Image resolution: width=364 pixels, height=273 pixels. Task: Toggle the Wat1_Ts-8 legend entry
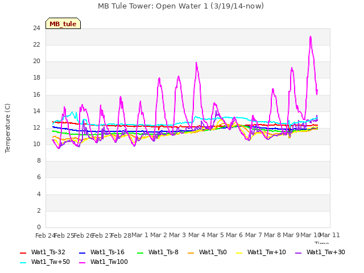158,252
